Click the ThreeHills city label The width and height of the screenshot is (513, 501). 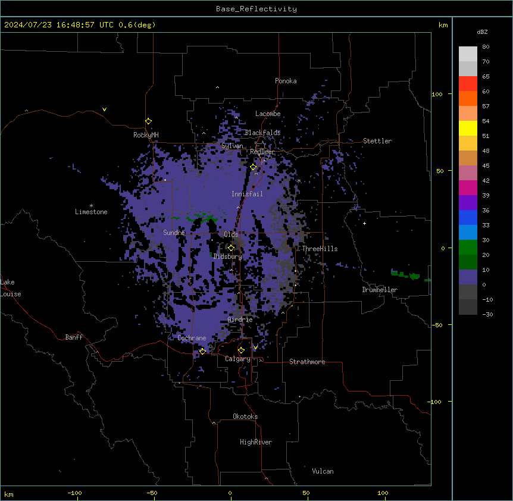(x=320, y=249)
